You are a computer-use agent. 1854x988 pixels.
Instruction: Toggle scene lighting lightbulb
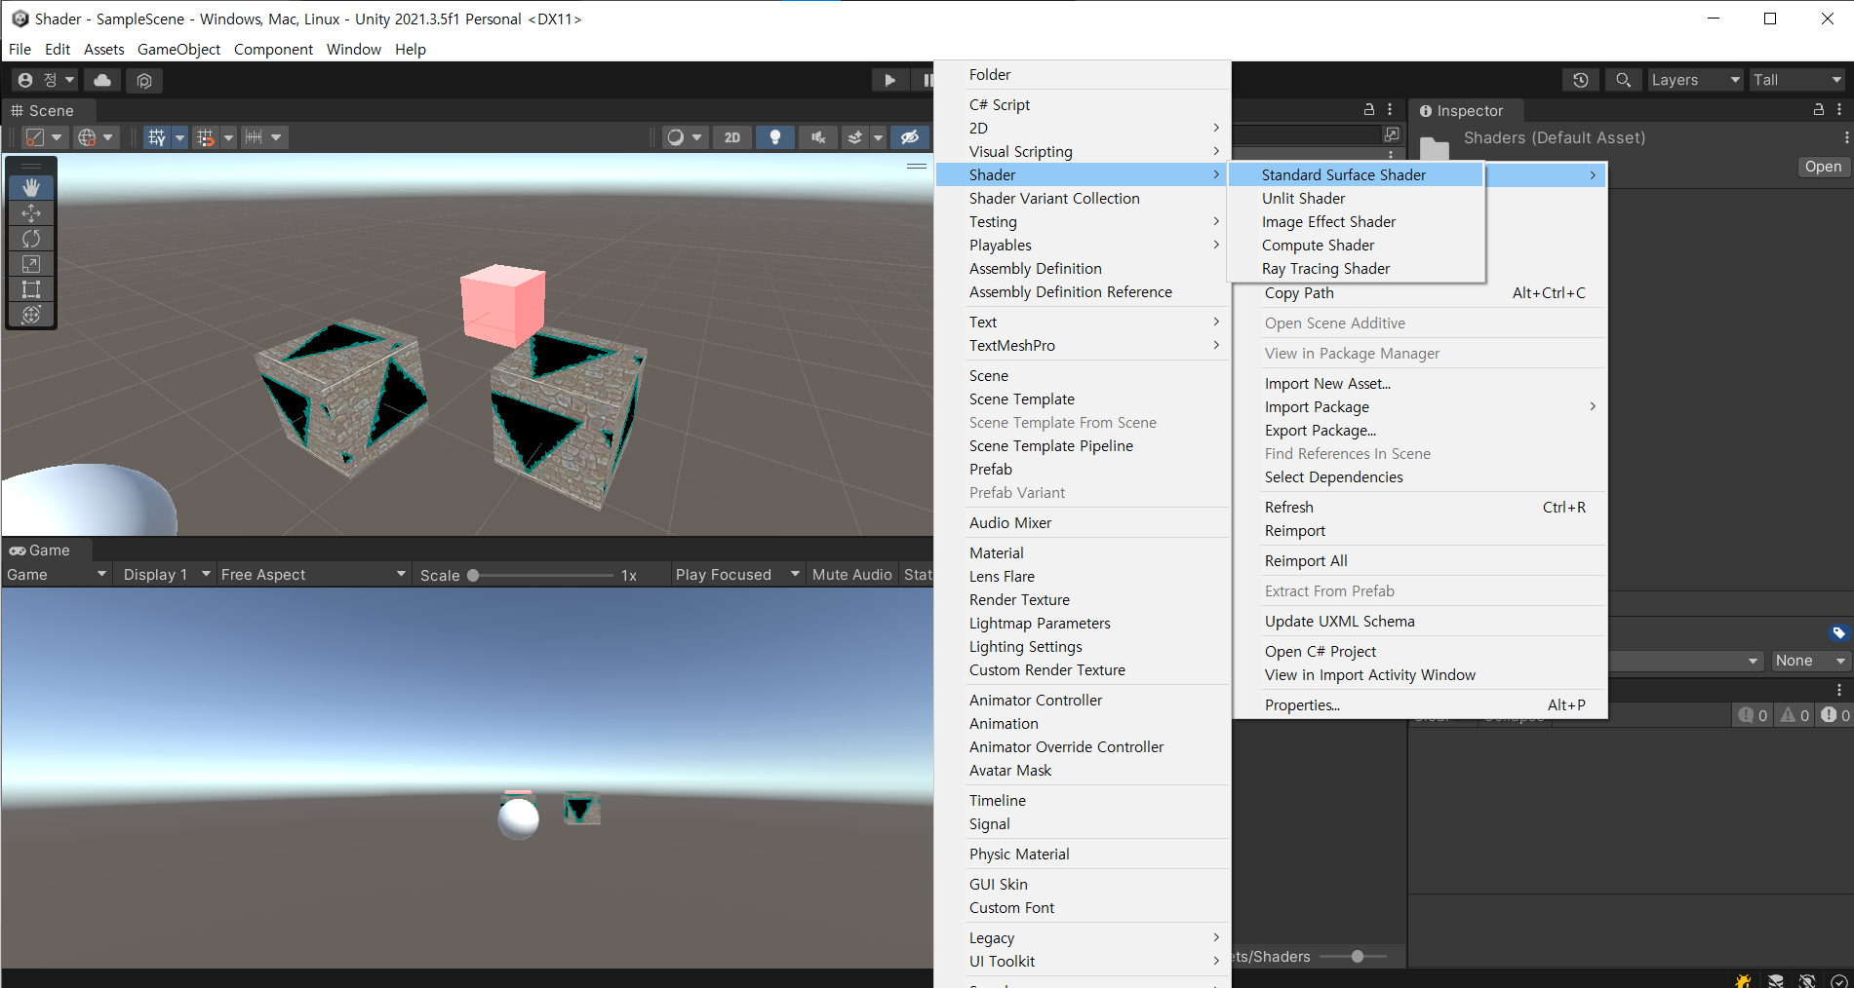click(x=775, y=137)
